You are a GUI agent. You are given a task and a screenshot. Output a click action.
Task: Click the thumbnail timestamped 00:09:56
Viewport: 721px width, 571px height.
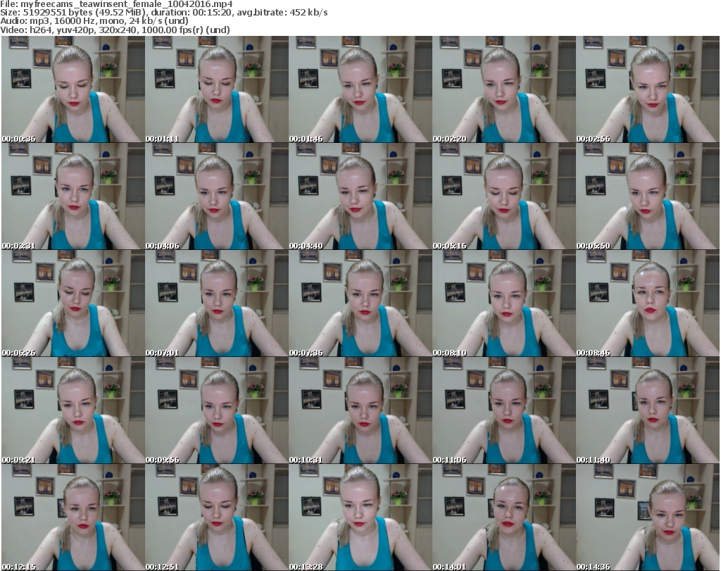216,410
